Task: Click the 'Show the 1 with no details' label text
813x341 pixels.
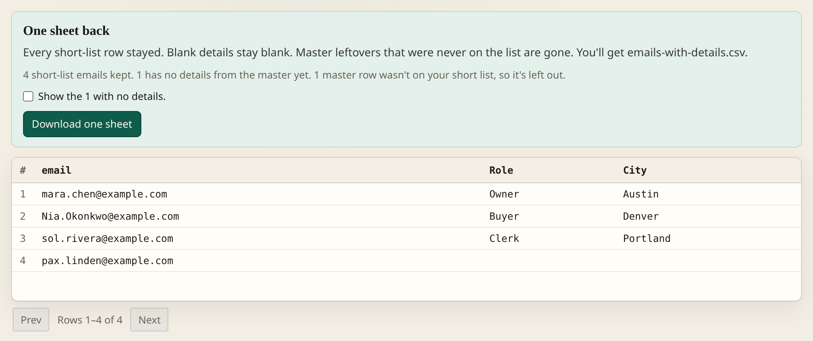Action: (x=102, y=96)
